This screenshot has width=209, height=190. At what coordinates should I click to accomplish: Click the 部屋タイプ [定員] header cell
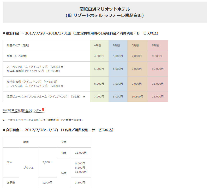tap(18, 45)
